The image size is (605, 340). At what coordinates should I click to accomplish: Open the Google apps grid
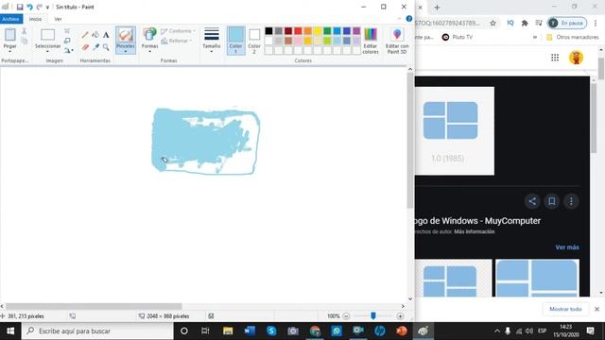point(555,58)
